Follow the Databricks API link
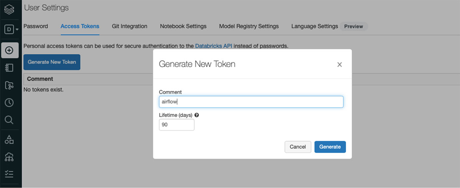Screen dimensions: 460x188 point(214,46)
